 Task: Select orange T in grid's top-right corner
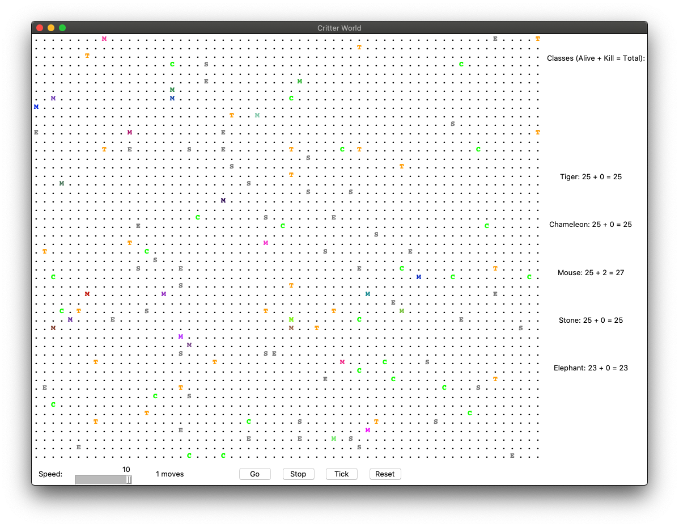coord(537,39)
